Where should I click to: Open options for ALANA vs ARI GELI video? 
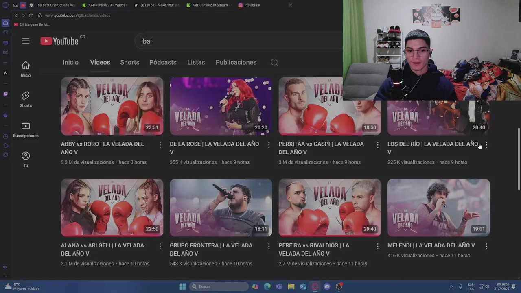tap(160, 246)
